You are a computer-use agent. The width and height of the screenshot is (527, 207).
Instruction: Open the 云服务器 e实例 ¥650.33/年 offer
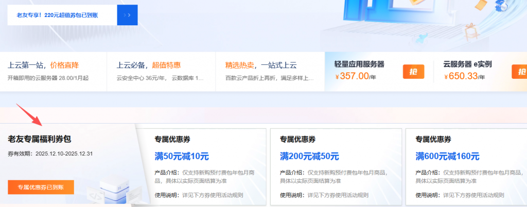(468, 72)
